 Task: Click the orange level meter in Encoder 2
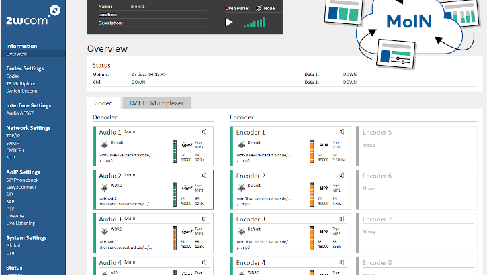(x=312, y=195)
